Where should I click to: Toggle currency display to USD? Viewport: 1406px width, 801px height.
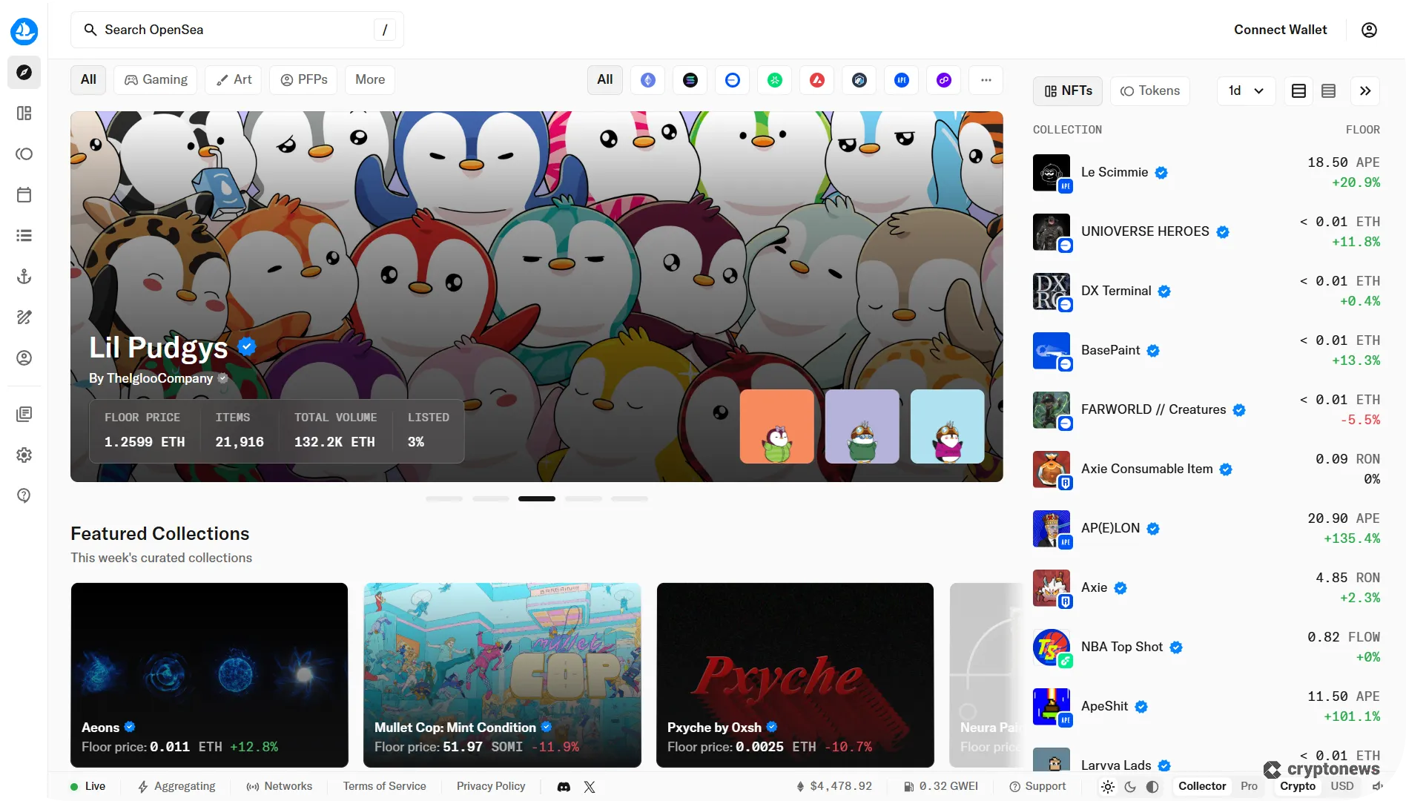1341,786
